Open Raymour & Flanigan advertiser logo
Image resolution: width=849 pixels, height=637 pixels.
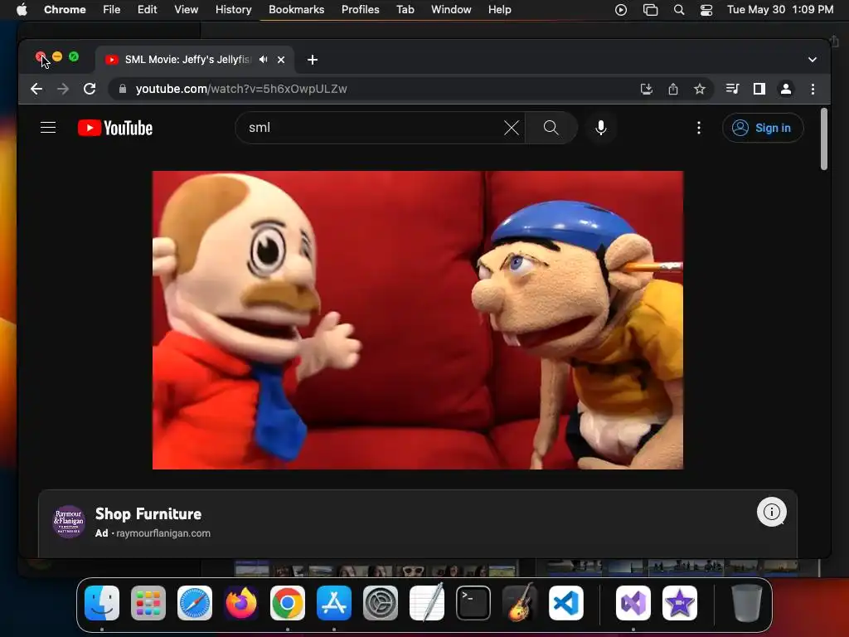pos(68,522)
